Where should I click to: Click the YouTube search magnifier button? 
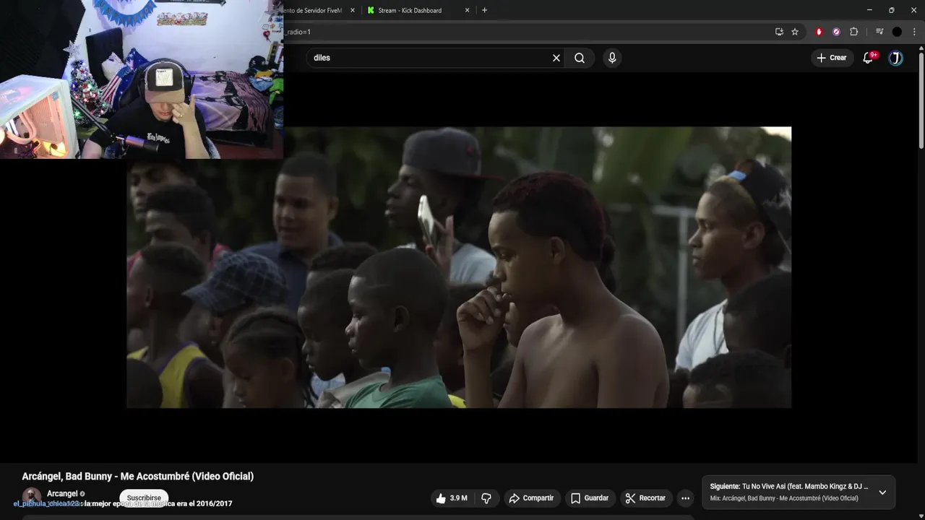coord(580,58)
